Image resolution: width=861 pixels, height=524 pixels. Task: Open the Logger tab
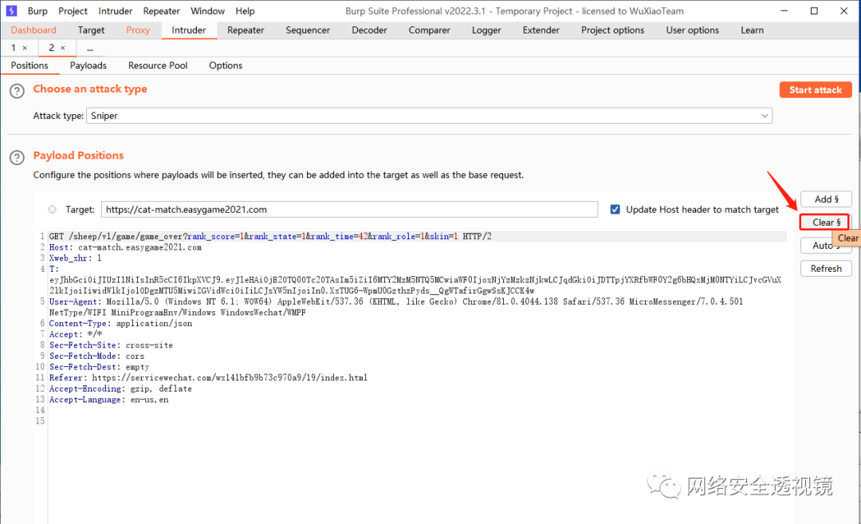point(486,30)
